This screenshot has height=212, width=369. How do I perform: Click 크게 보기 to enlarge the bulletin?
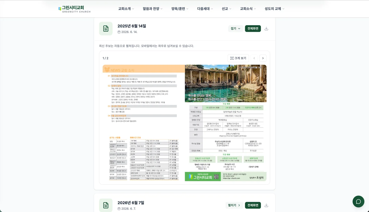pos(238,58)
